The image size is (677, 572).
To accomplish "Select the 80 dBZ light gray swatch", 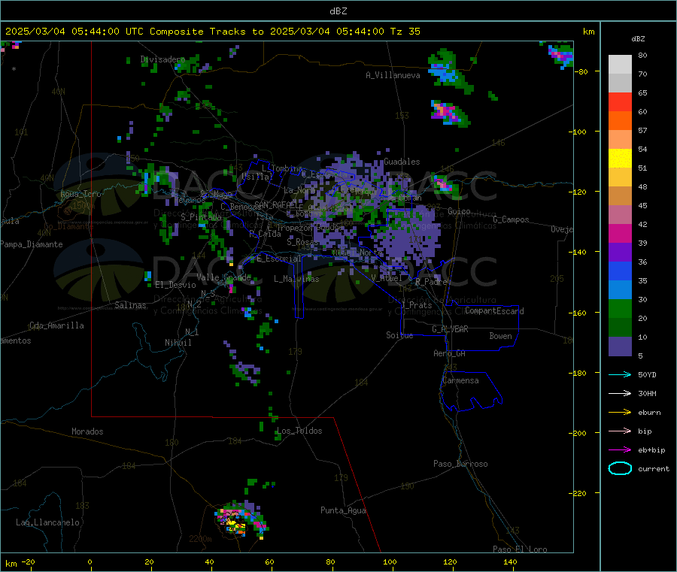I will 620,65.
